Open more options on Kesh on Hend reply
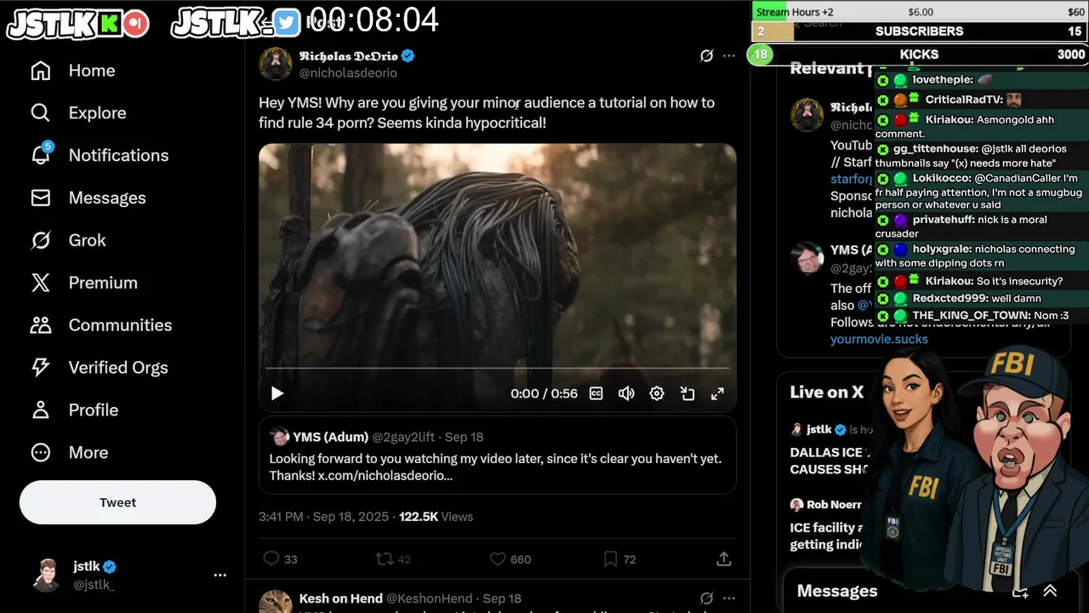This screenshot has width=1089, height=613. (x=729, y=599)
